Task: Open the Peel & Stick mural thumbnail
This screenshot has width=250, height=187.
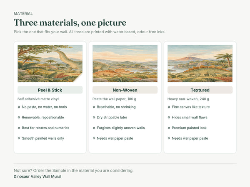Action: (50, 64)
